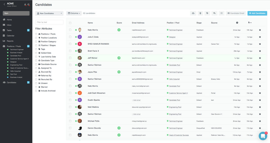Open Jodi-Cash Mossman's orange avatar

coord(80,93)
